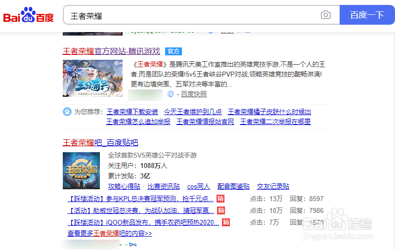Select the text 回复: 8597
395x250 pixels.
(307, 199)
